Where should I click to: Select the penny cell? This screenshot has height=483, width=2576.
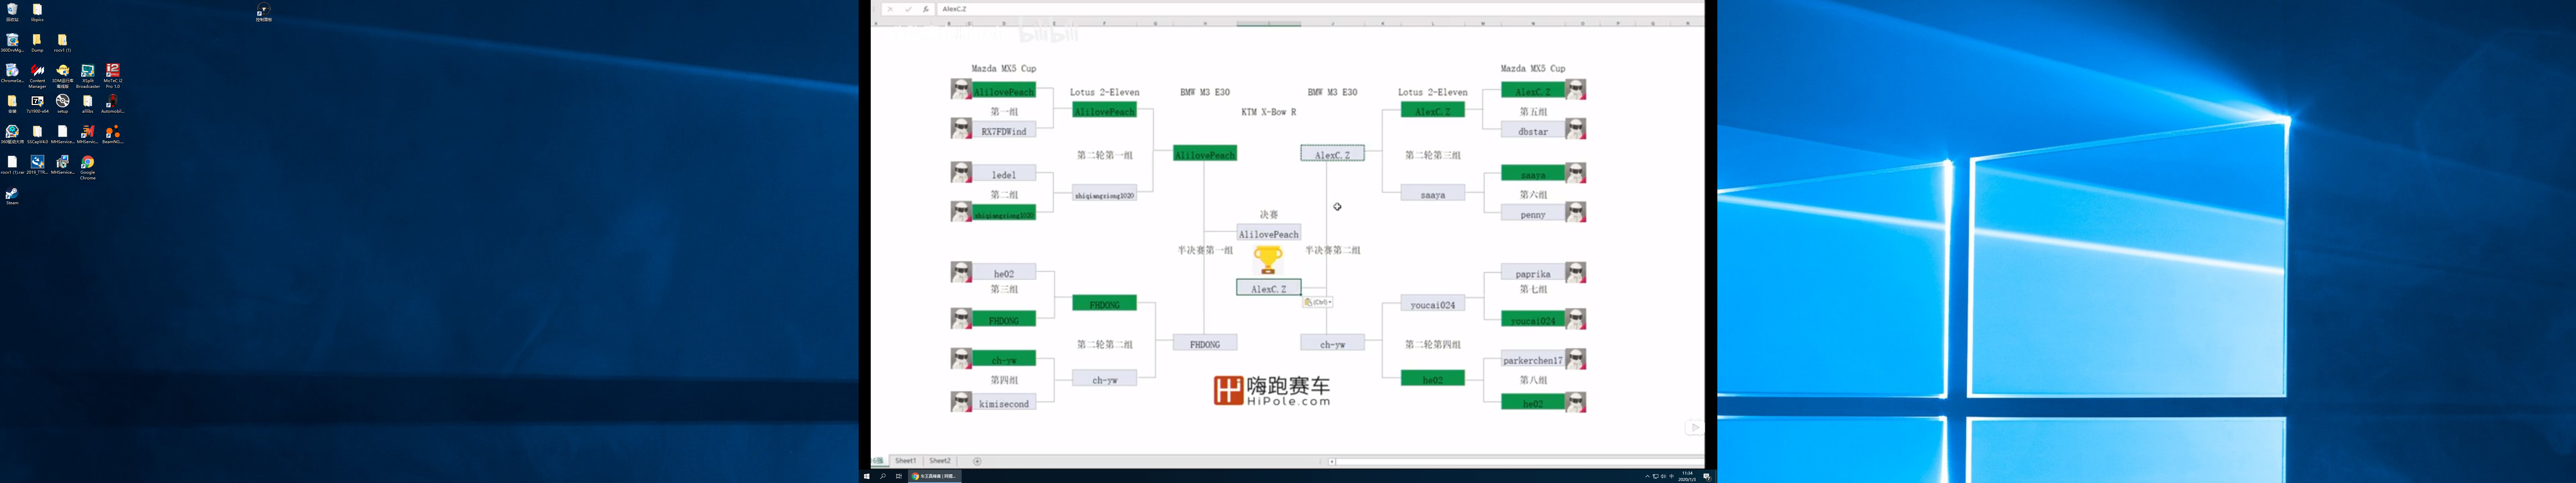[1533, 213]
